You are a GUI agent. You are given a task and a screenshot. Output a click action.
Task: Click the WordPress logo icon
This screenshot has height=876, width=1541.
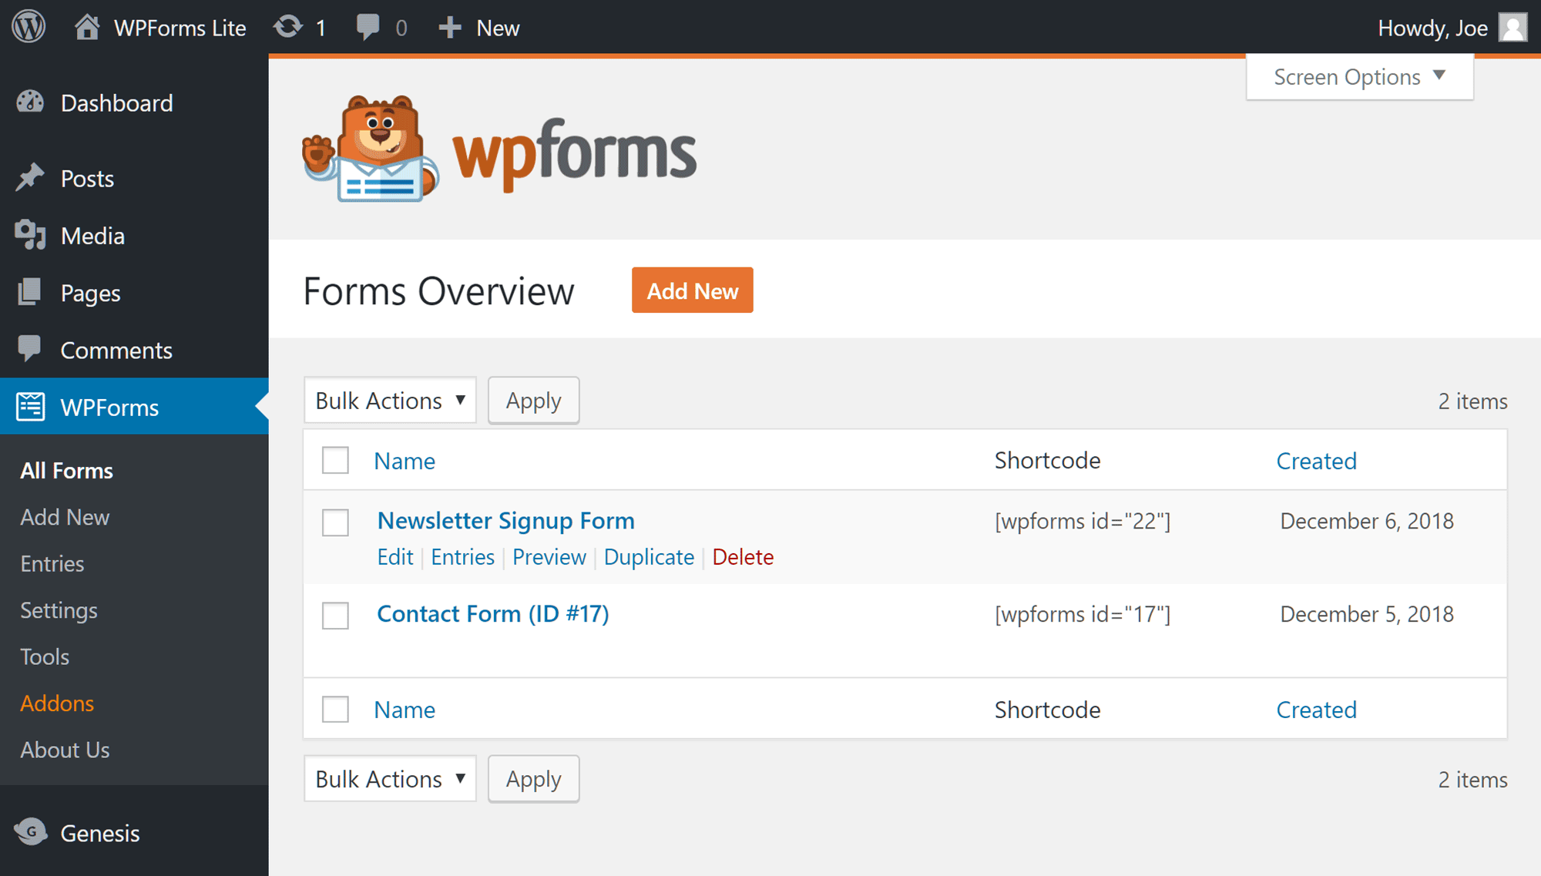pyautogui.click(x=29, y=26)
